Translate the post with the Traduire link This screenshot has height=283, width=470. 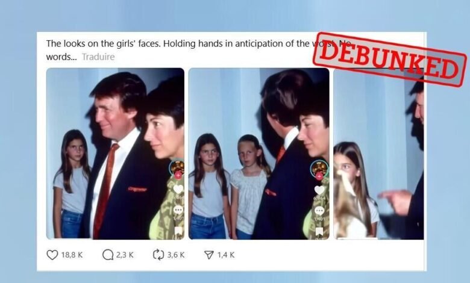(x=98, y=57)
